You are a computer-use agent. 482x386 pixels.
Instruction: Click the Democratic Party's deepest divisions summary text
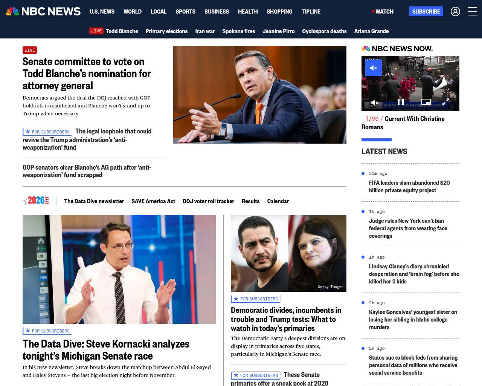pos(288,346)
